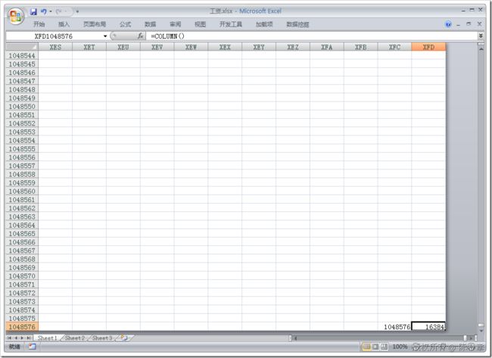Image resolution: width=492 pixels, height=358 pixels.
Task: Select row header 1048544
Action: click(x=22, y=55)
